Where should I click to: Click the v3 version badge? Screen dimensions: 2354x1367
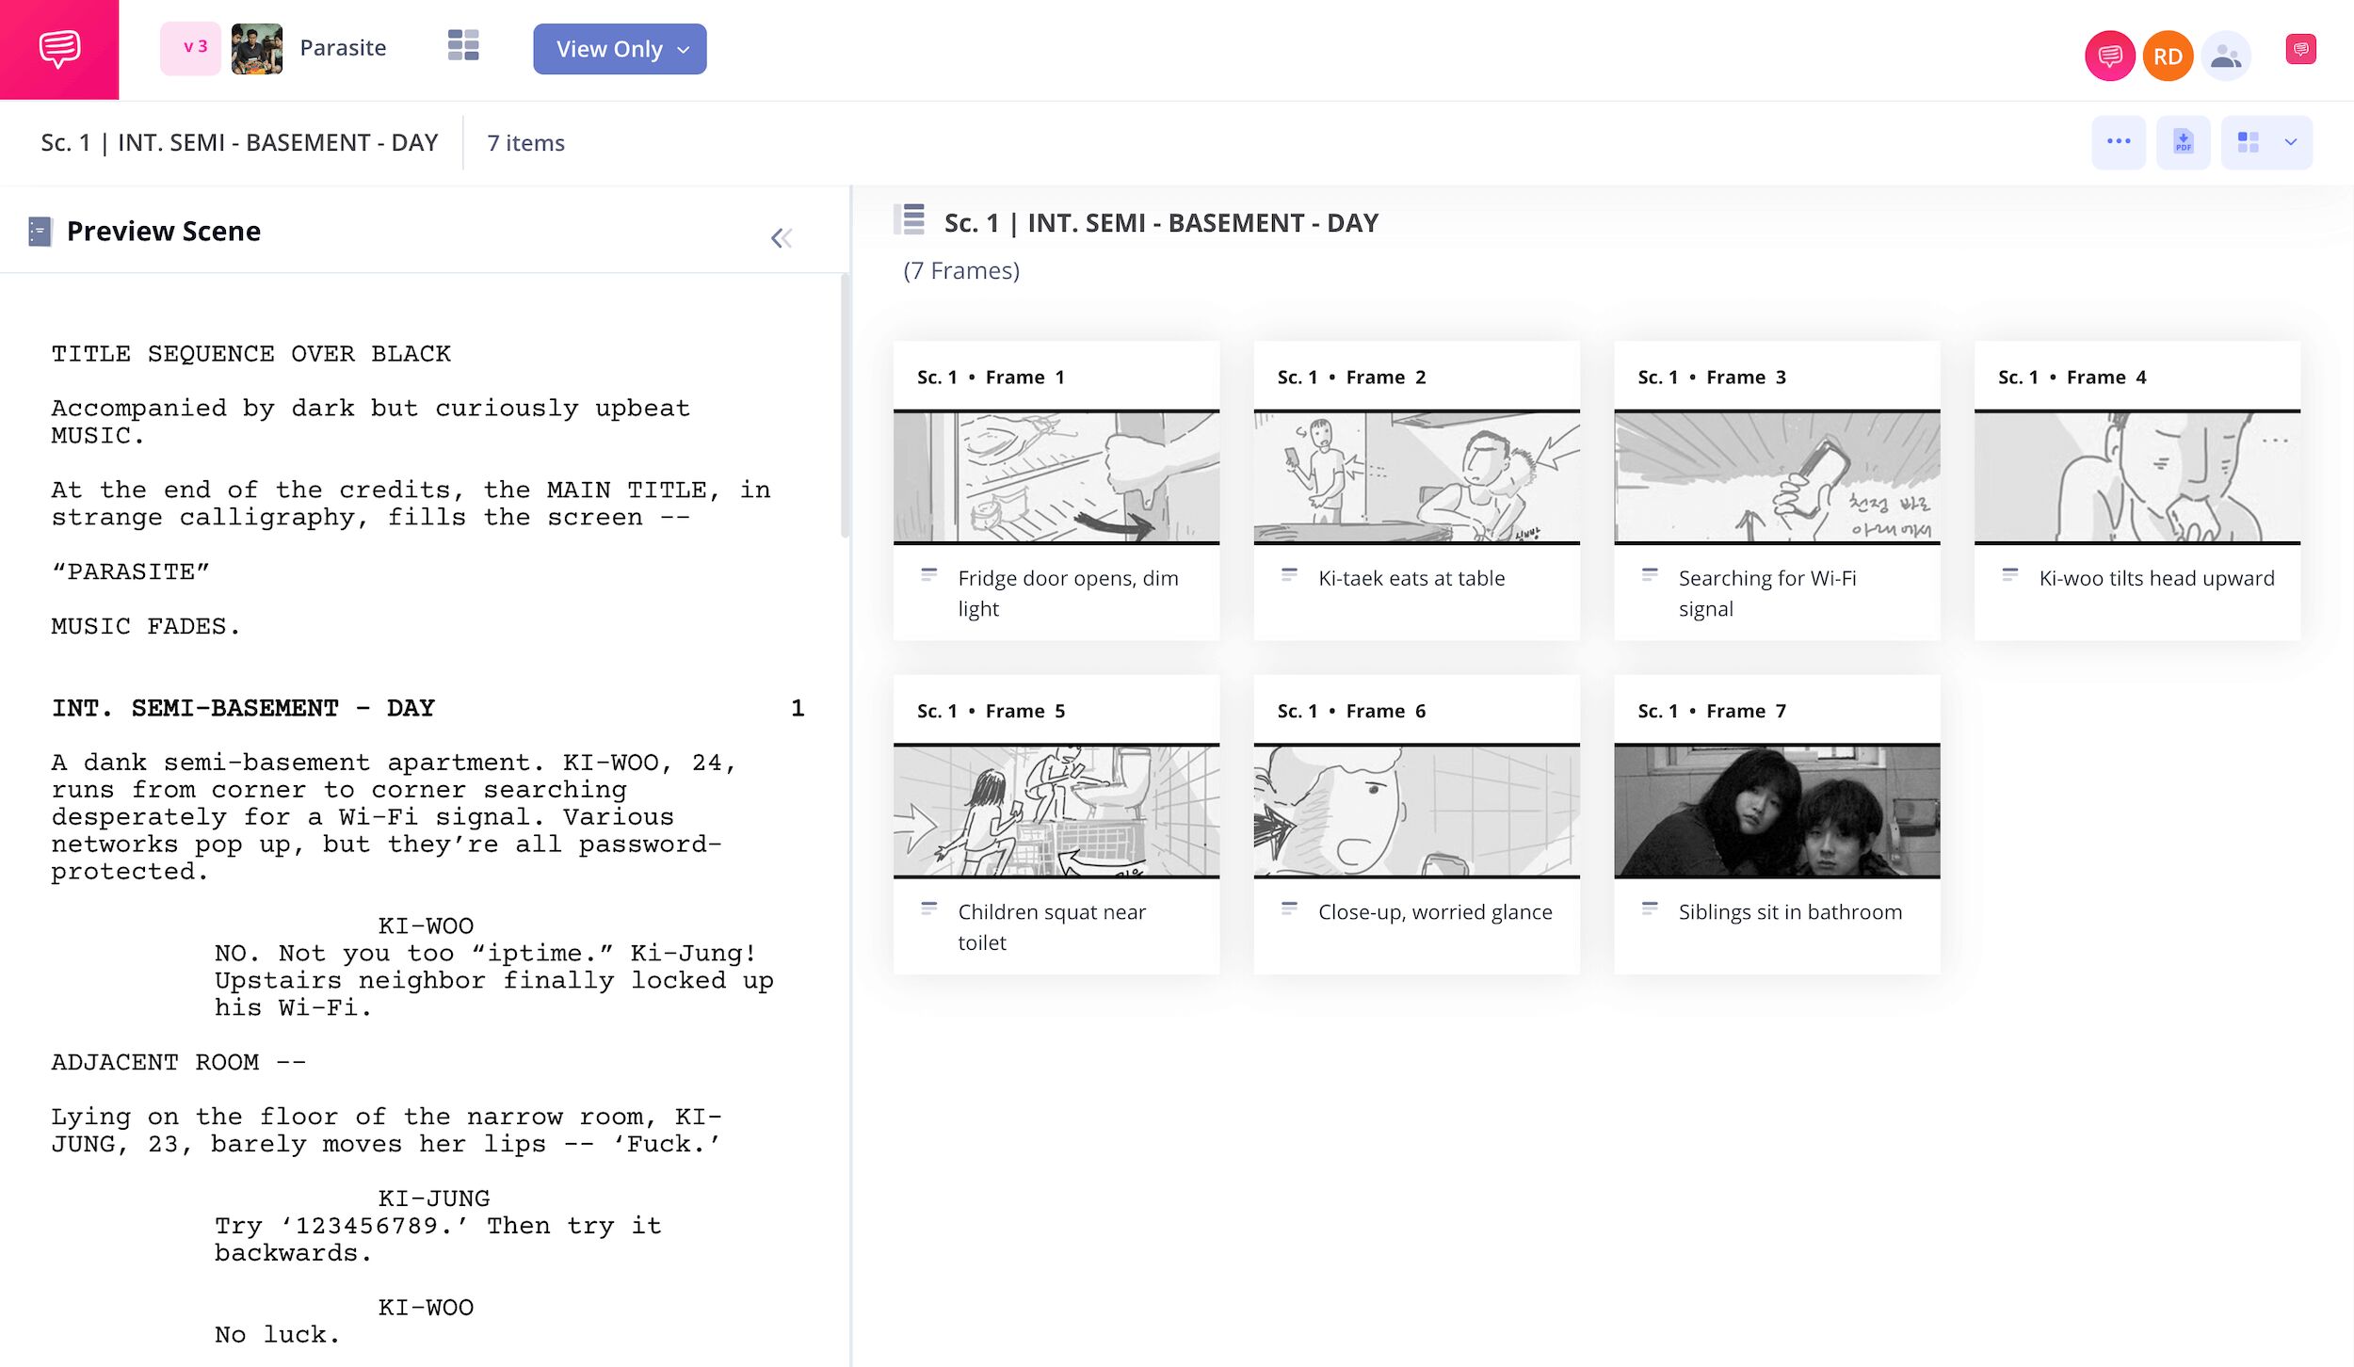[x=191, y=48]
